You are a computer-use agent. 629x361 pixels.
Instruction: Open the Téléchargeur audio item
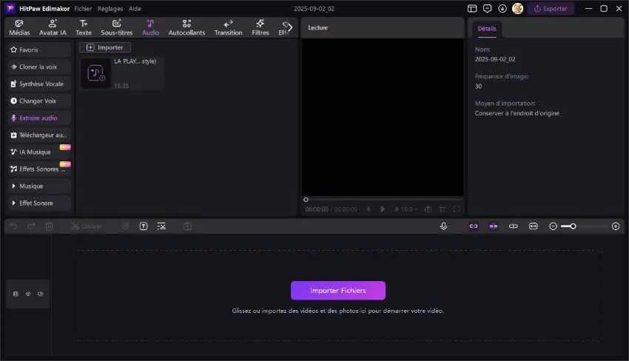39,135
